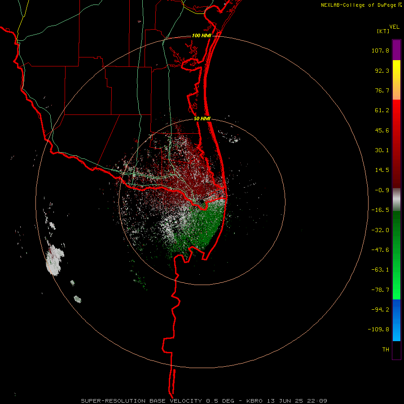Click the -63.1 velocity scale value
The image size is (404, 404).
[380, 270]
